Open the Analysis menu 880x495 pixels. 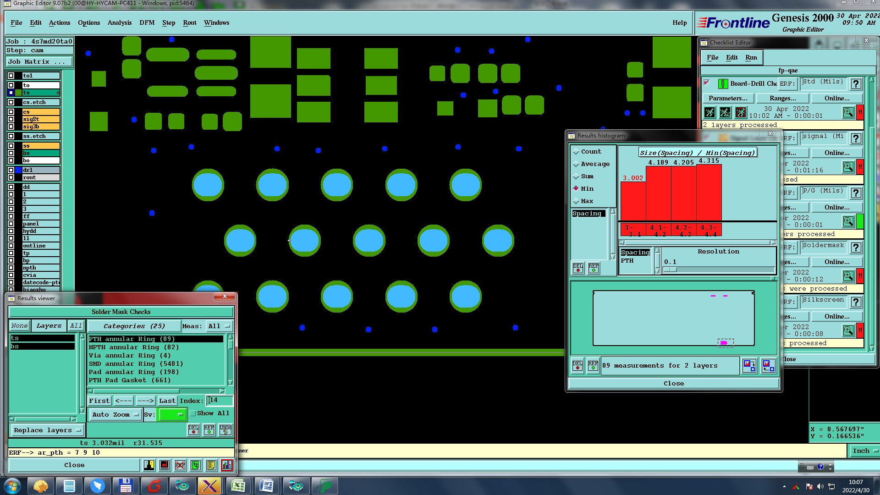tap(119, 22)
